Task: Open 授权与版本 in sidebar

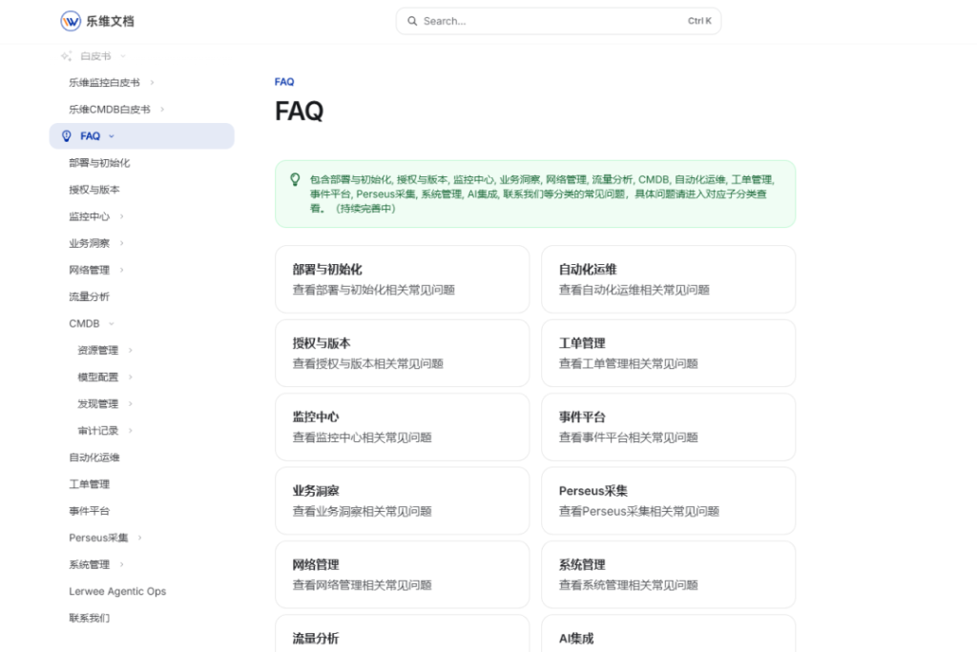Action: click(94, 190)
